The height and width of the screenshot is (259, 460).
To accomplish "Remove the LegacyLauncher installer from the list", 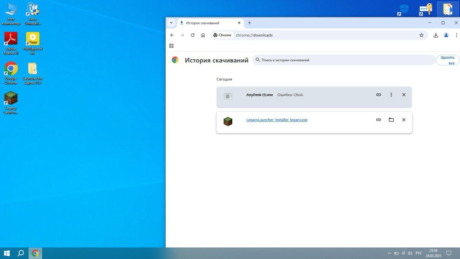I will [404, 120].
